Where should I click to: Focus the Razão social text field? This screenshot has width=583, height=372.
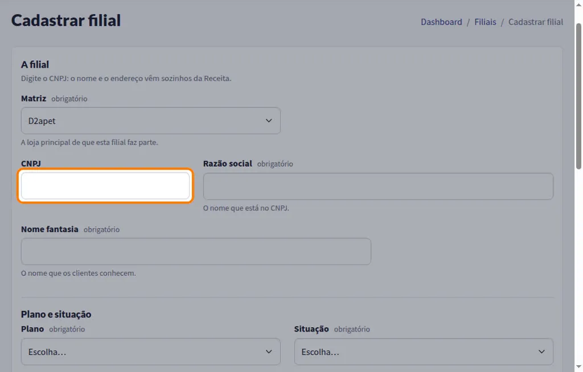pos(378,186)
